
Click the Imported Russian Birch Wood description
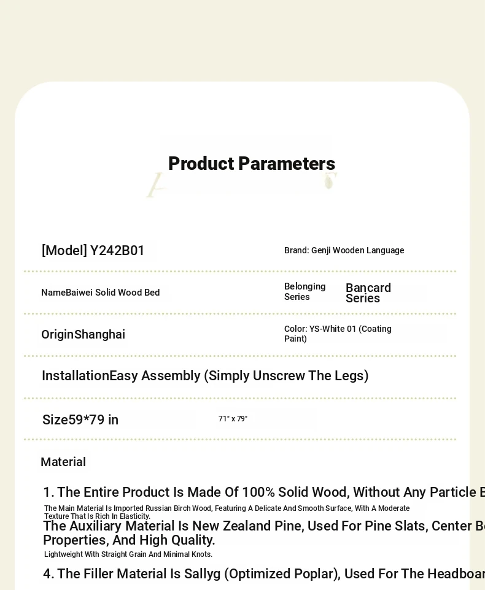[227, 512]
